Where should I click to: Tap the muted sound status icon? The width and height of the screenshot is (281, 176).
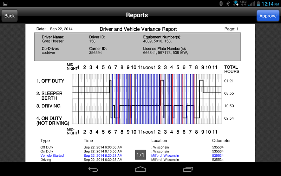(x=228, y=4)
